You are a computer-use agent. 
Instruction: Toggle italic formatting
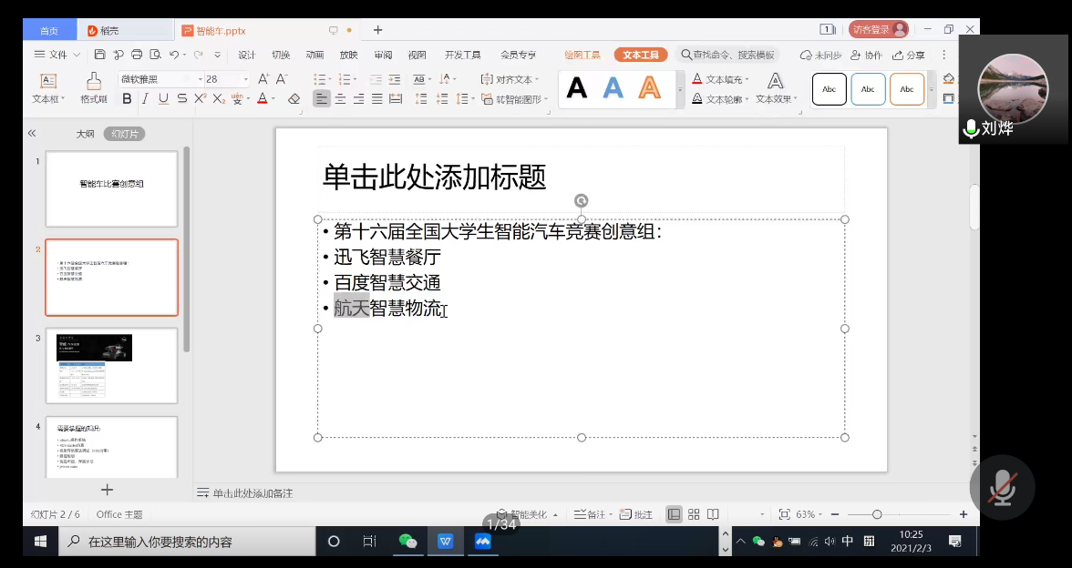tap(146, 98)
